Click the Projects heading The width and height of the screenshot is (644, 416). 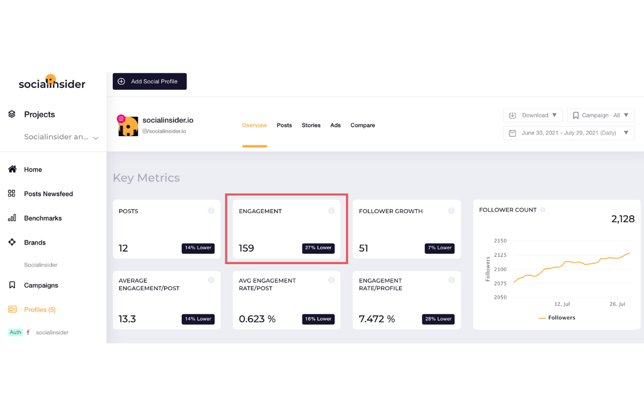coord(39,114)
